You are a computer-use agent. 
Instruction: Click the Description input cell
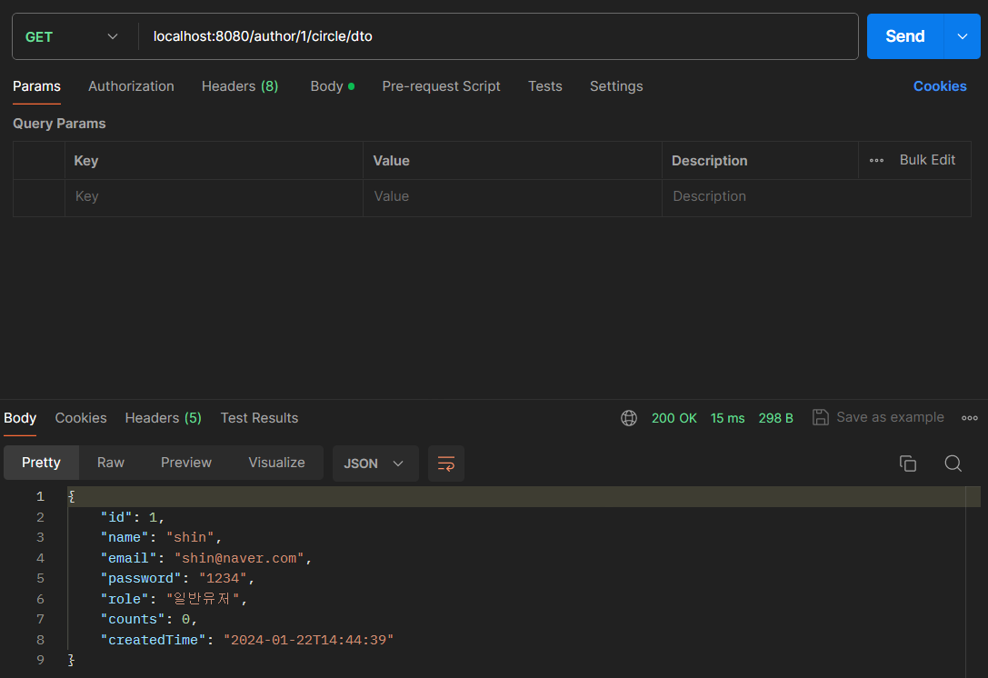[x=816, y=196]
